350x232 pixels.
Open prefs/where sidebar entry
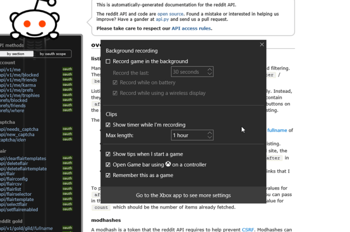pyautogui.click(x=12, y=111)
